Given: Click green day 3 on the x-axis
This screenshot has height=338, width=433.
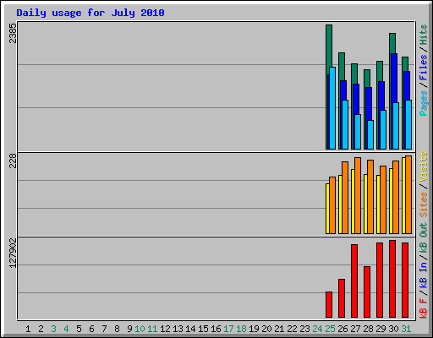Looking at the screenshot, I should (53, 329).
